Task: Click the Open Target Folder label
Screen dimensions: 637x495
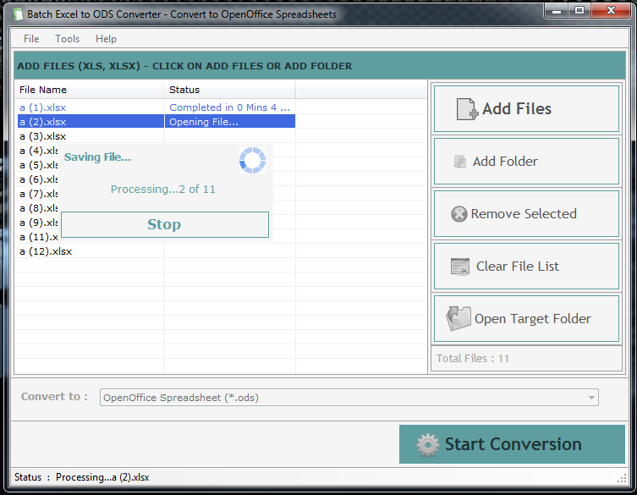Action: click(x=533, y=319)
